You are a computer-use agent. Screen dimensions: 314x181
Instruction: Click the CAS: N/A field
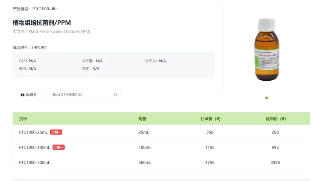click(x=27, y=61)
